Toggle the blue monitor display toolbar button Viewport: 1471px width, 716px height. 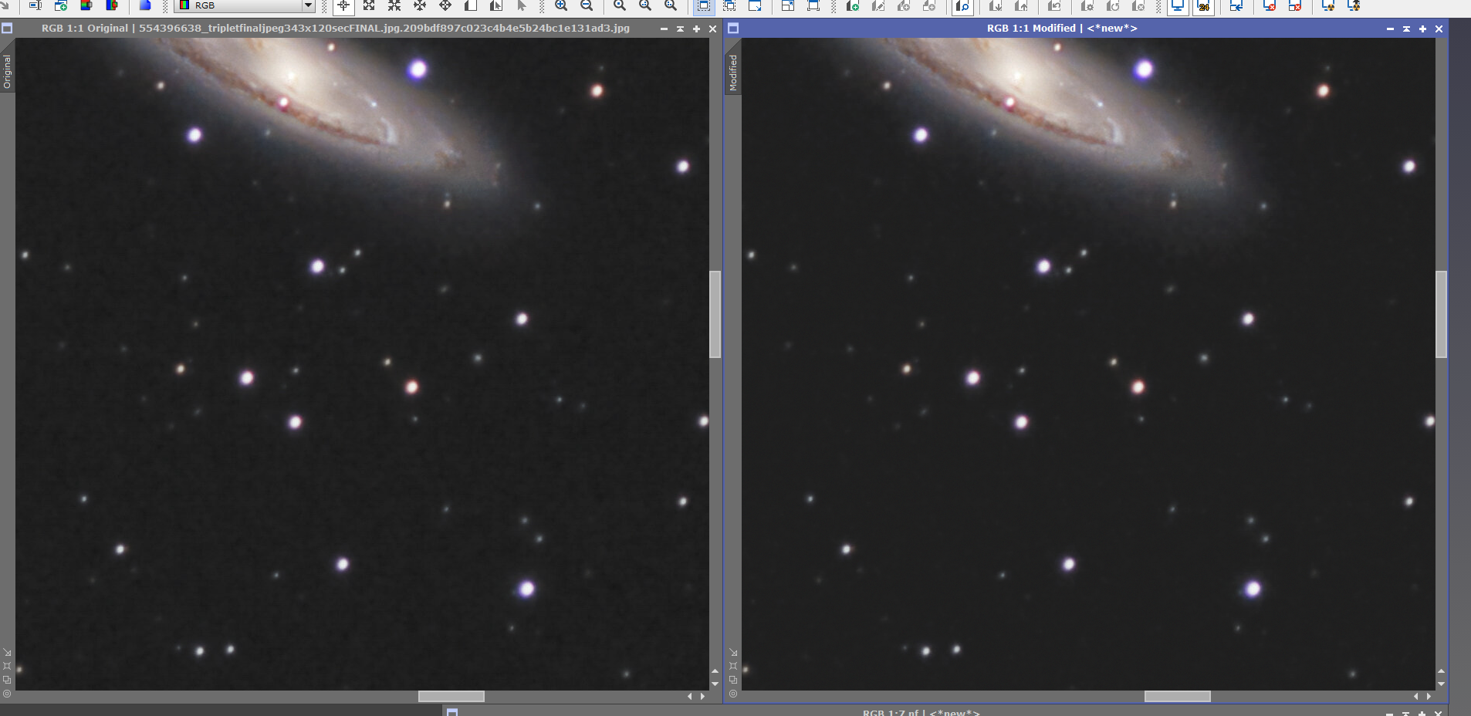coord(1178,6)
